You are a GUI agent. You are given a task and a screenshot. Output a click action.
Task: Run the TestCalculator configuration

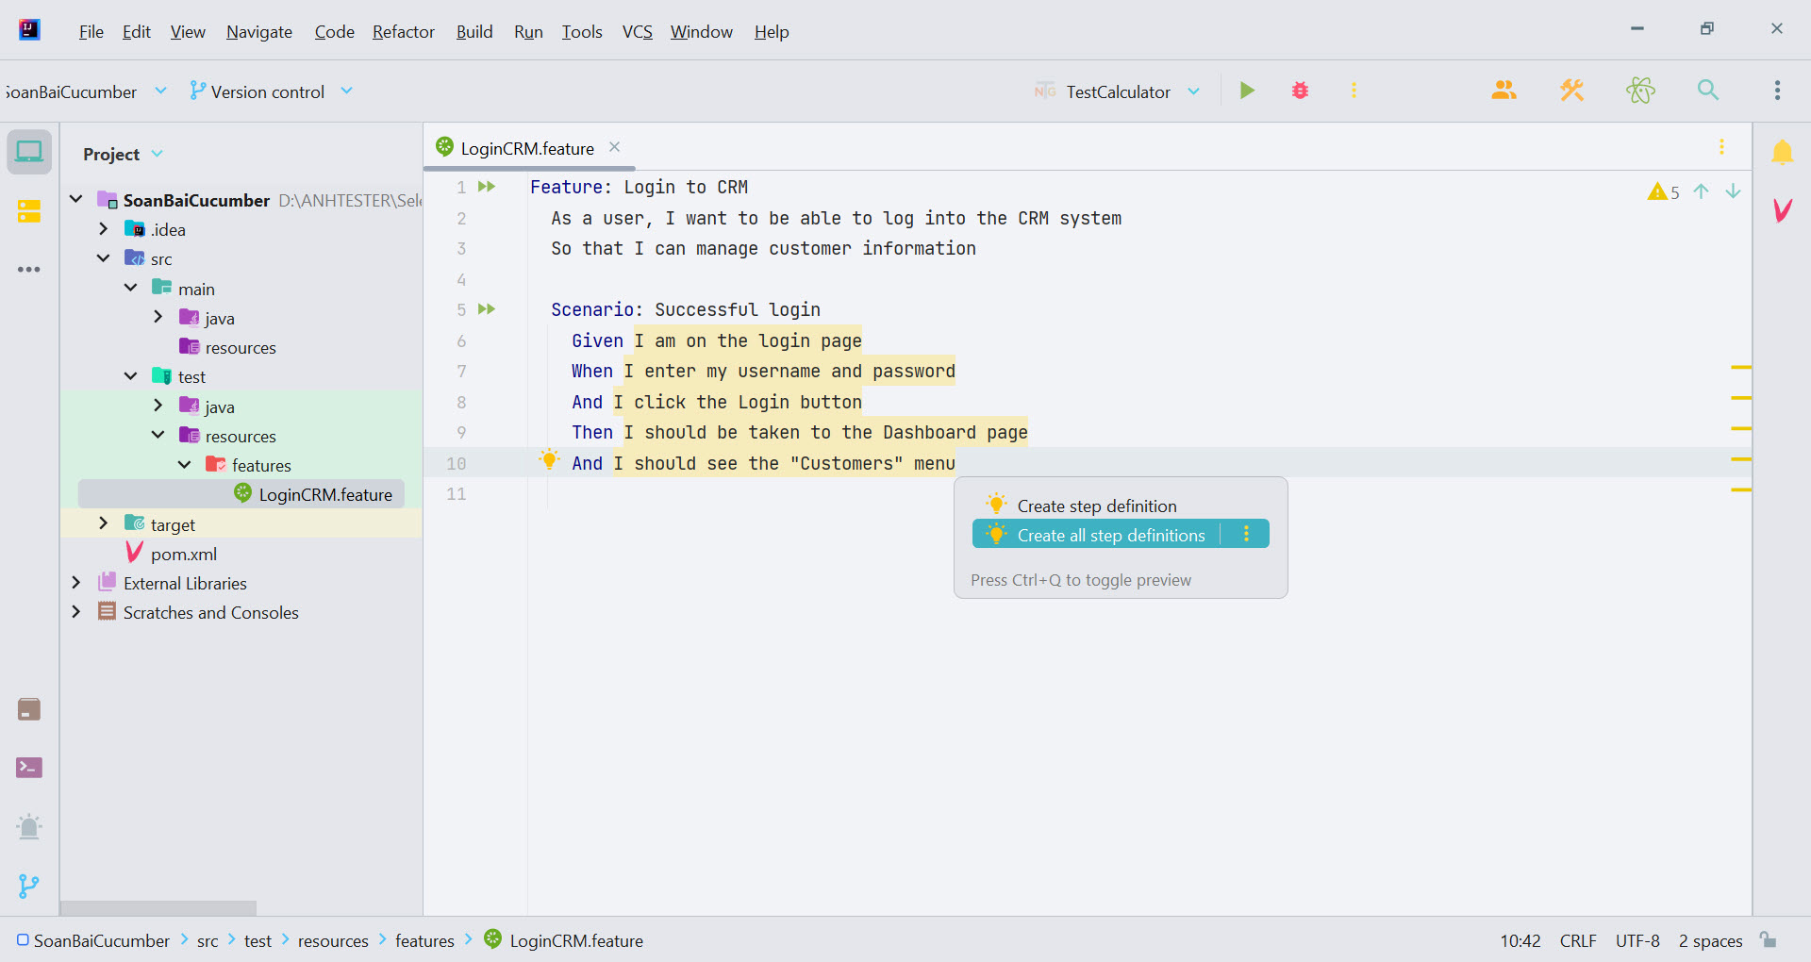pos(1247,91)
